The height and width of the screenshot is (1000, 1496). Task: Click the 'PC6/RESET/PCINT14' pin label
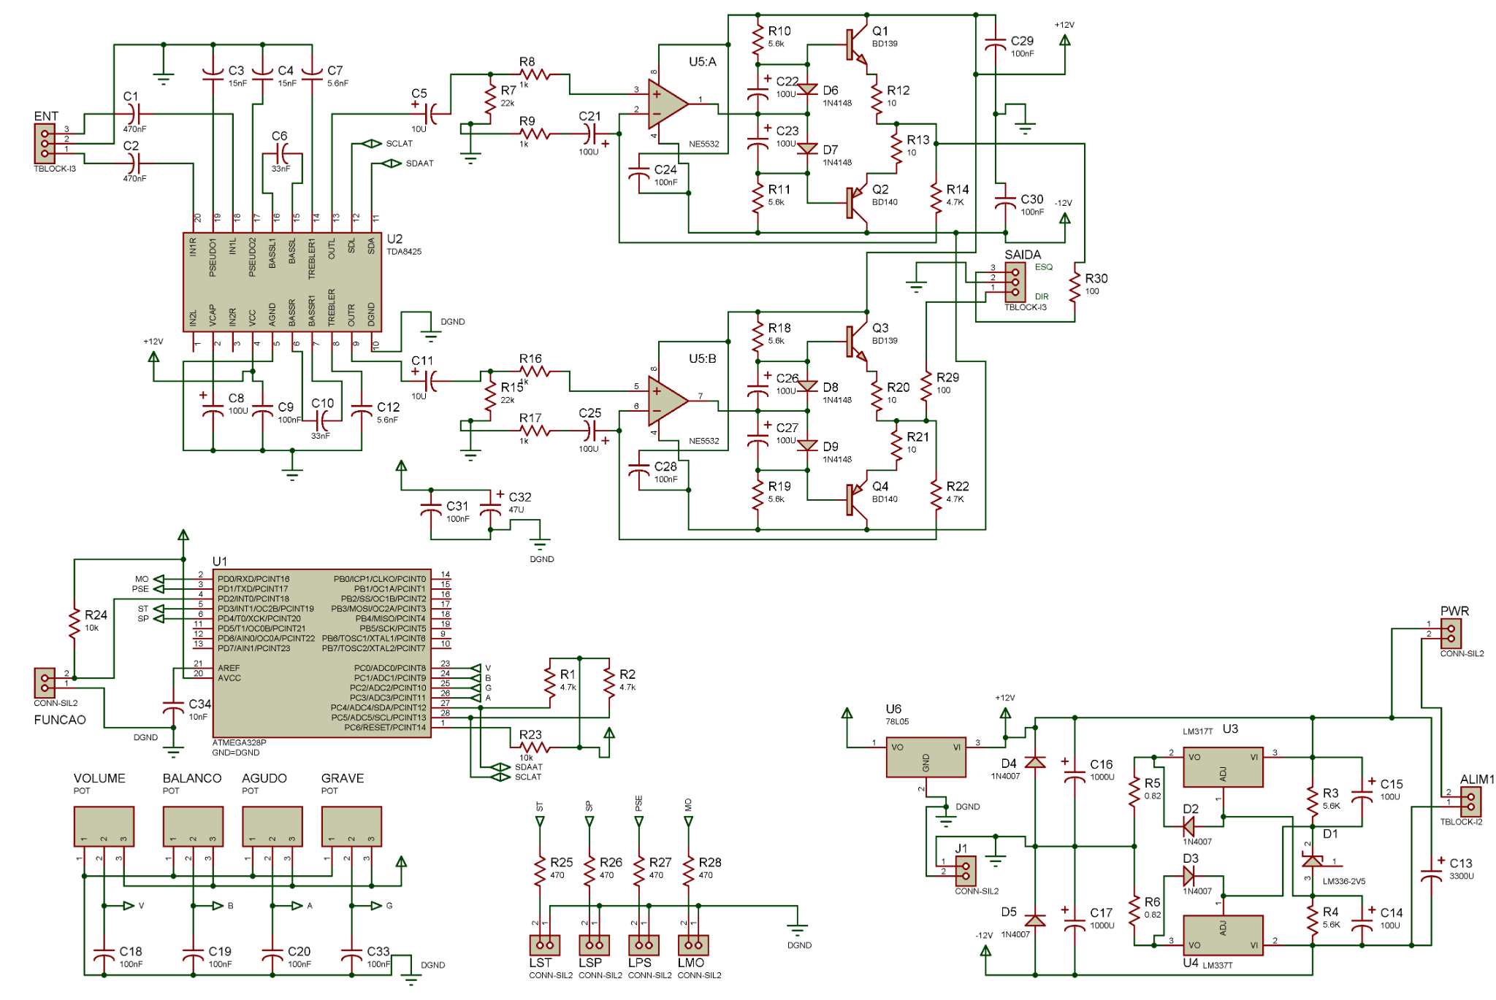coord(385,728)
